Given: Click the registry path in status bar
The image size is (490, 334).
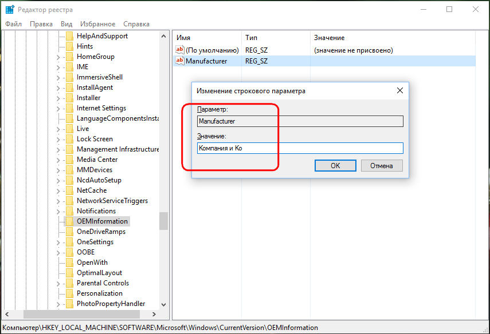Looking at the screenshot, I should coord(160,328).
